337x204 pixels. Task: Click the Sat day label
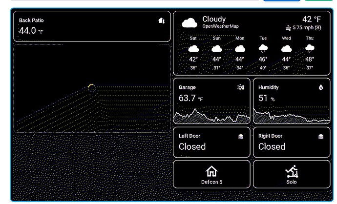click(x=193, y=38)
